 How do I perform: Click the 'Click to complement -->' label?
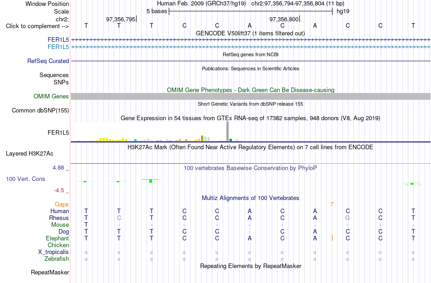click(x=37, y=26)
